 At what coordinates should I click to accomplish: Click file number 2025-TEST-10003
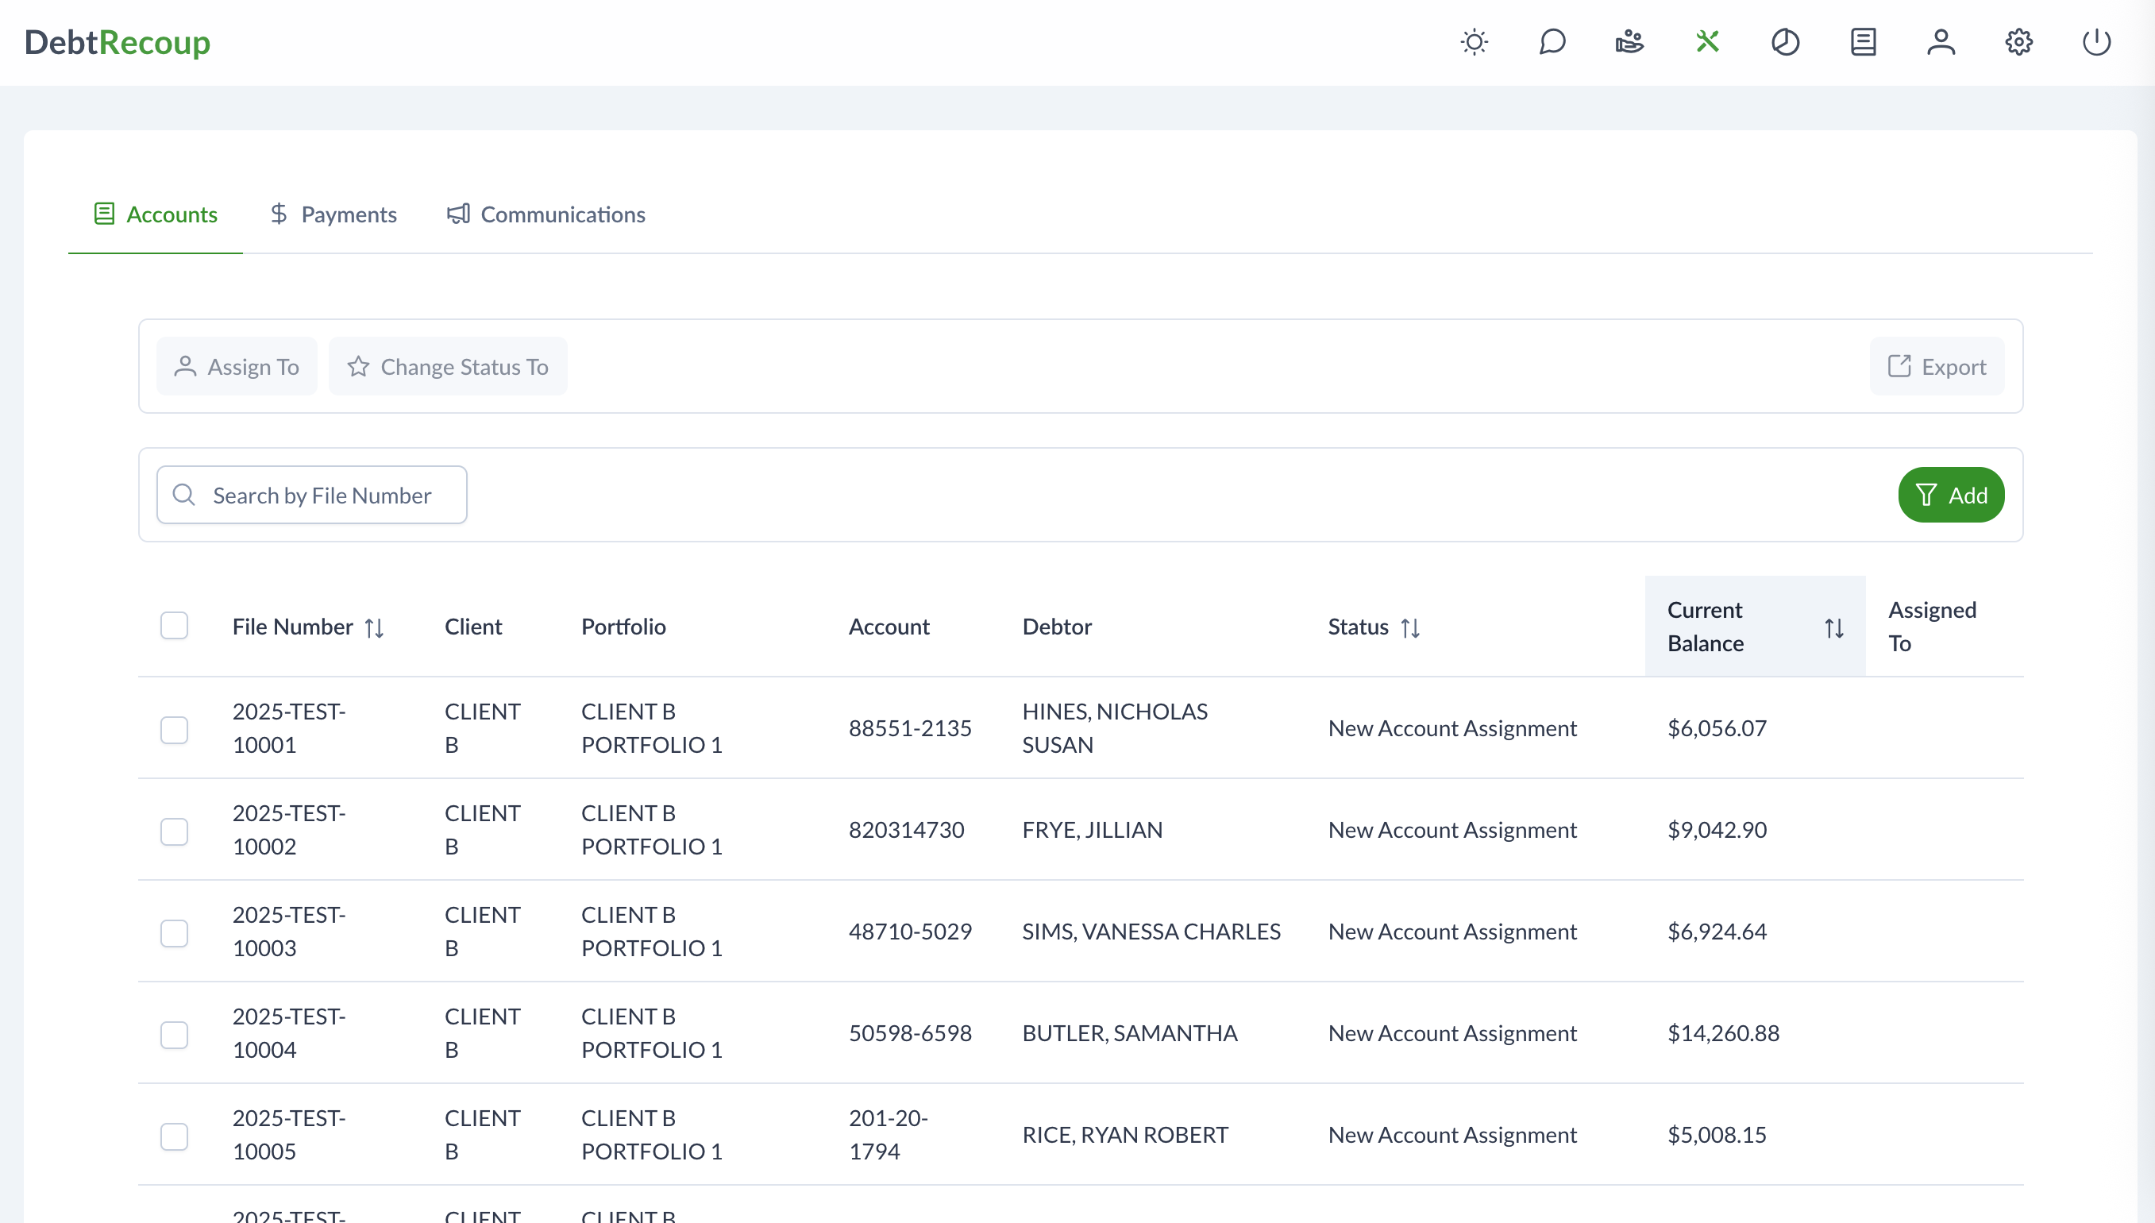(x=289, y=932)
